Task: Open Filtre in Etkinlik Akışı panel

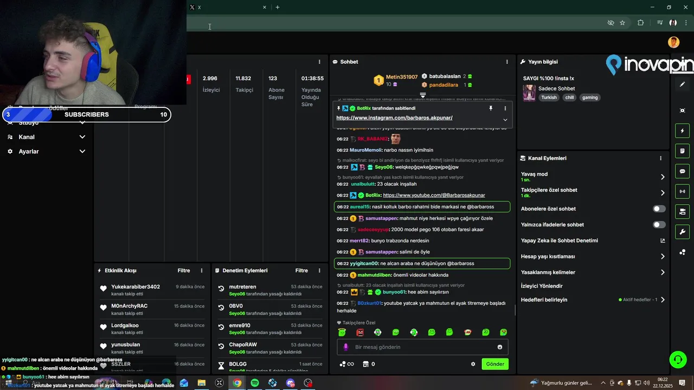Action: point(184,270)
